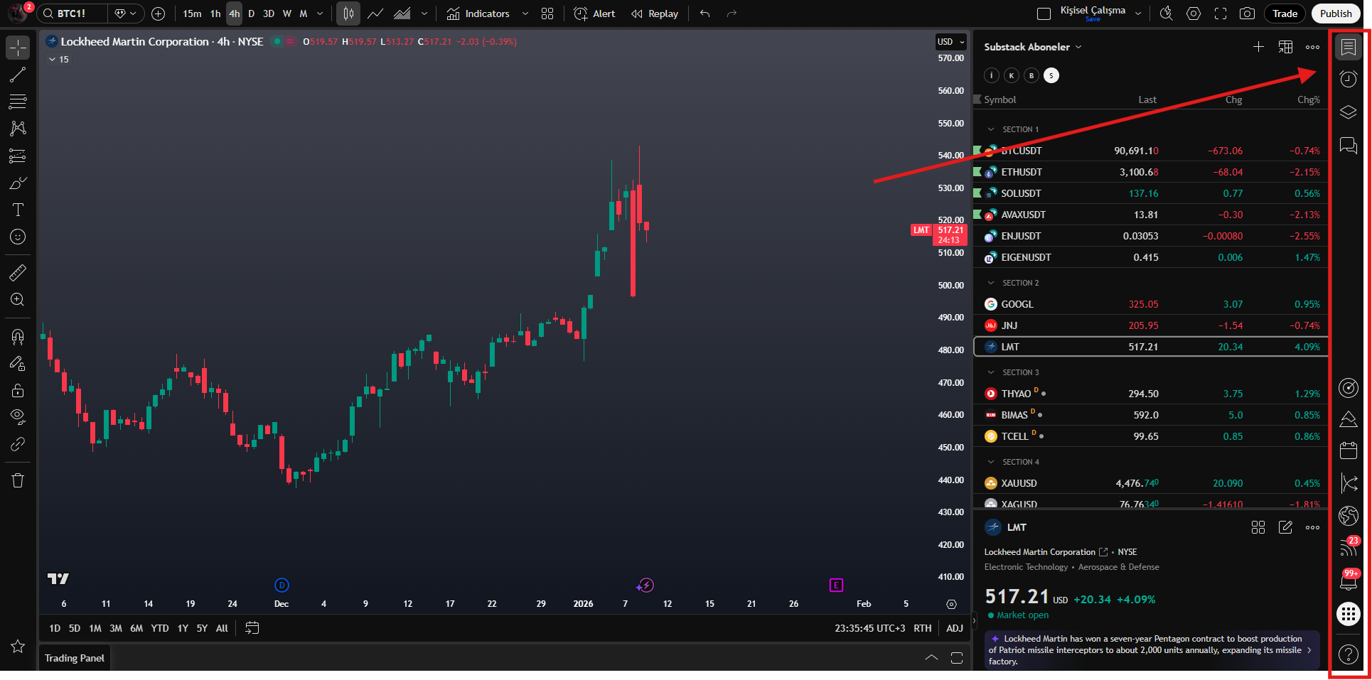Image resolution: width=1372 pixels, height=680 pixels.
Task: Undo the last chart action
Action: point(704,14)
